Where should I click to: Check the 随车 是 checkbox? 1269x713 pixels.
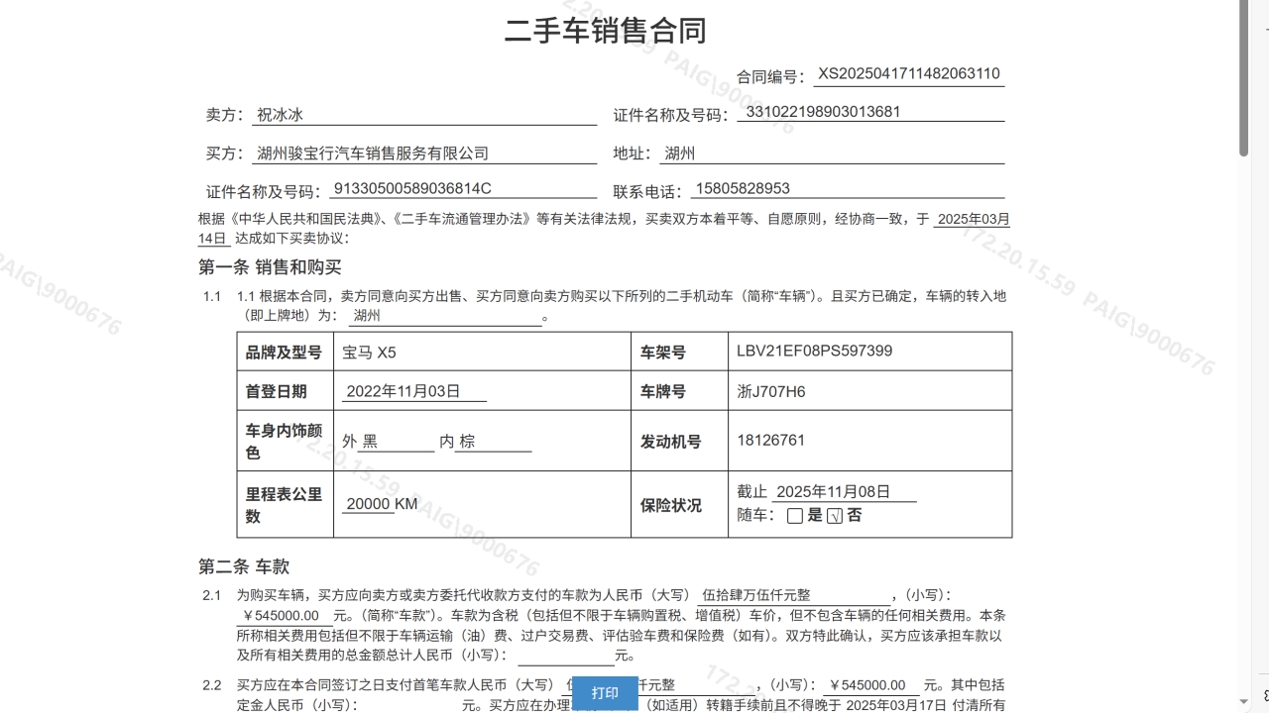795,516
